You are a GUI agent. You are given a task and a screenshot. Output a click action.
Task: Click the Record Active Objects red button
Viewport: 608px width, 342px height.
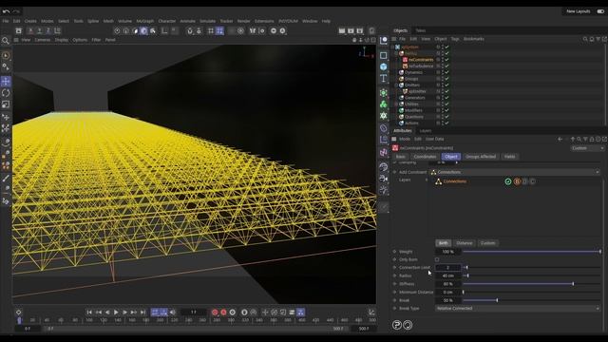(x=215, y=313)
